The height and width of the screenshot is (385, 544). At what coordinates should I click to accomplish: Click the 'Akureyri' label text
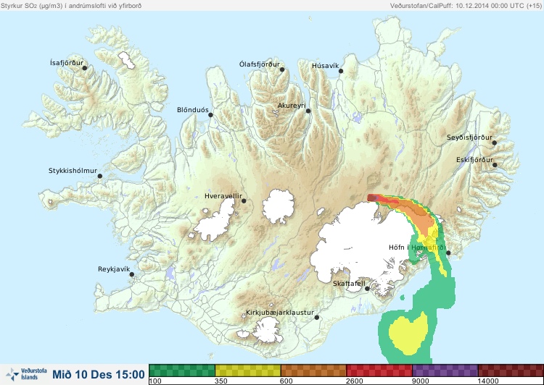click(292, 106)
